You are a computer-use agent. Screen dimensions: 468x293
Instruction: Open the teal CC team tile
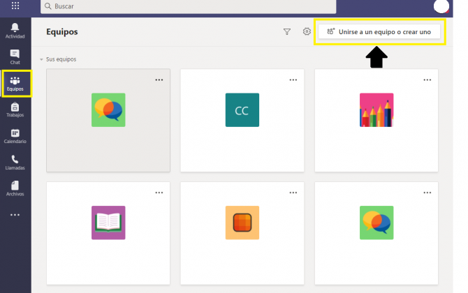tap(242, 121)
